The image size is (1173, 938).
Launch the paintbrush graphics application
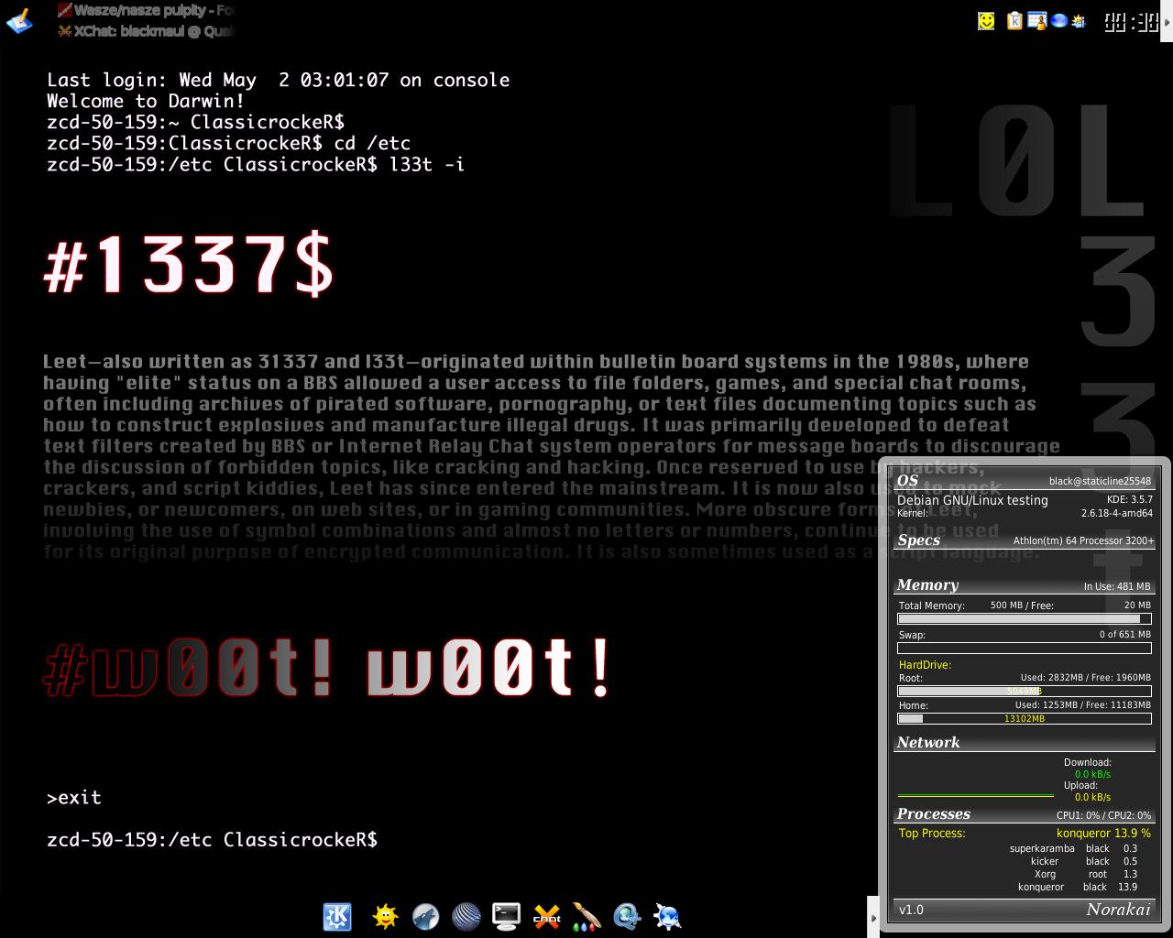pyautogui.click(x=586, y=916)
